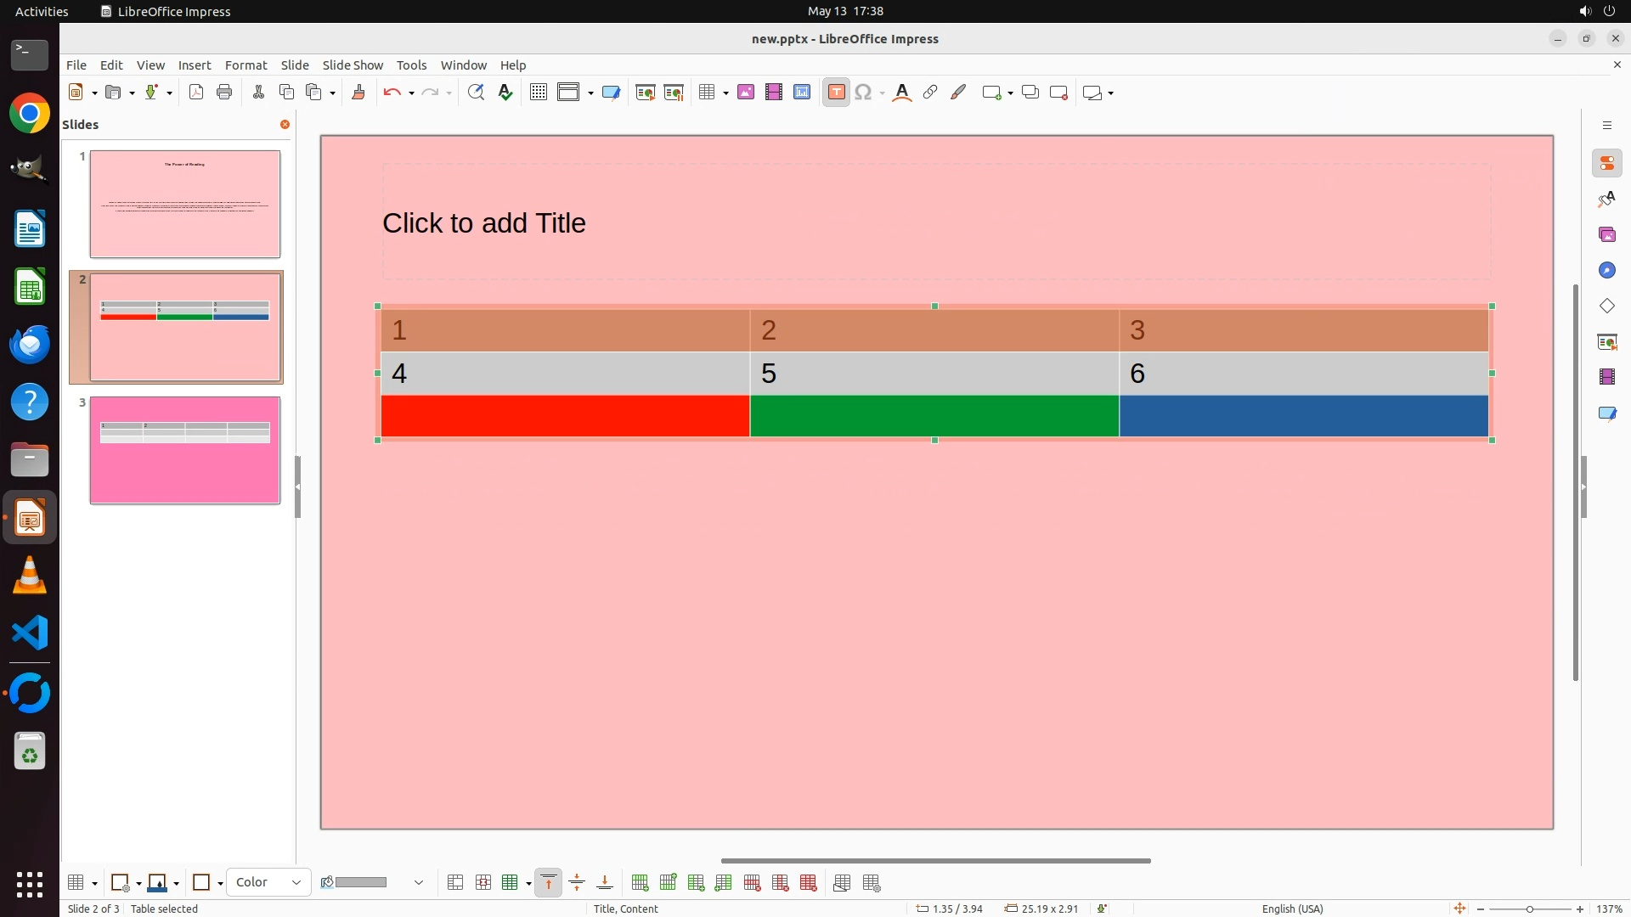Click the Export as PDF icon
This screenshot has width=1631, height=917.
pyautogui.click(x=196, y=93)
